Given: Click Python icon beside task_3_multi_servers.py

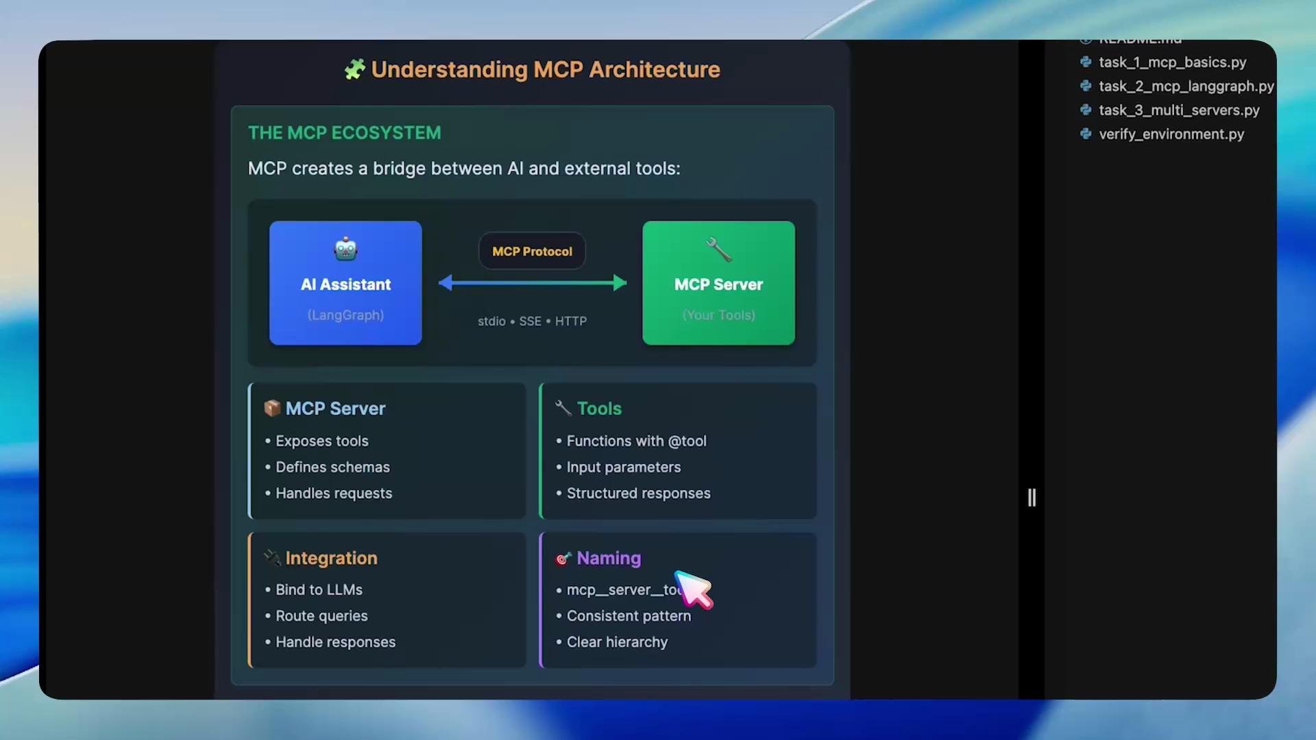Looking at the screenshot, I should 1086,110.
